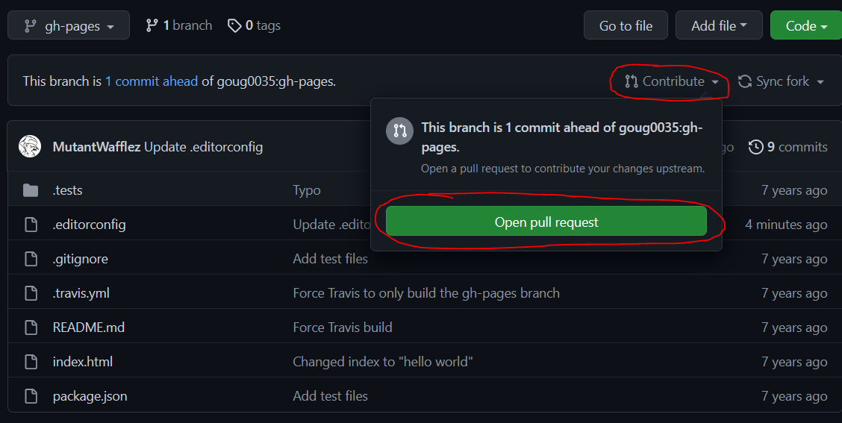Click the Open pull request button
Screen dimensions: 842x423
coord(546,222)
